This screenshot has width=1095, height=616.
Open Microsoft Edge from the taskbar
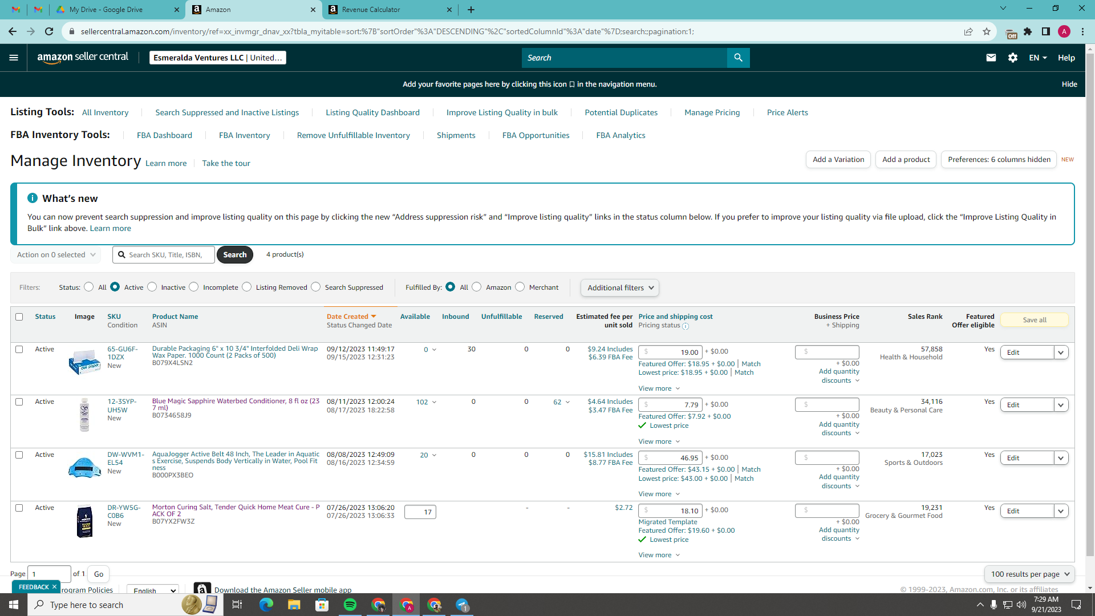(x=266, y=605)
